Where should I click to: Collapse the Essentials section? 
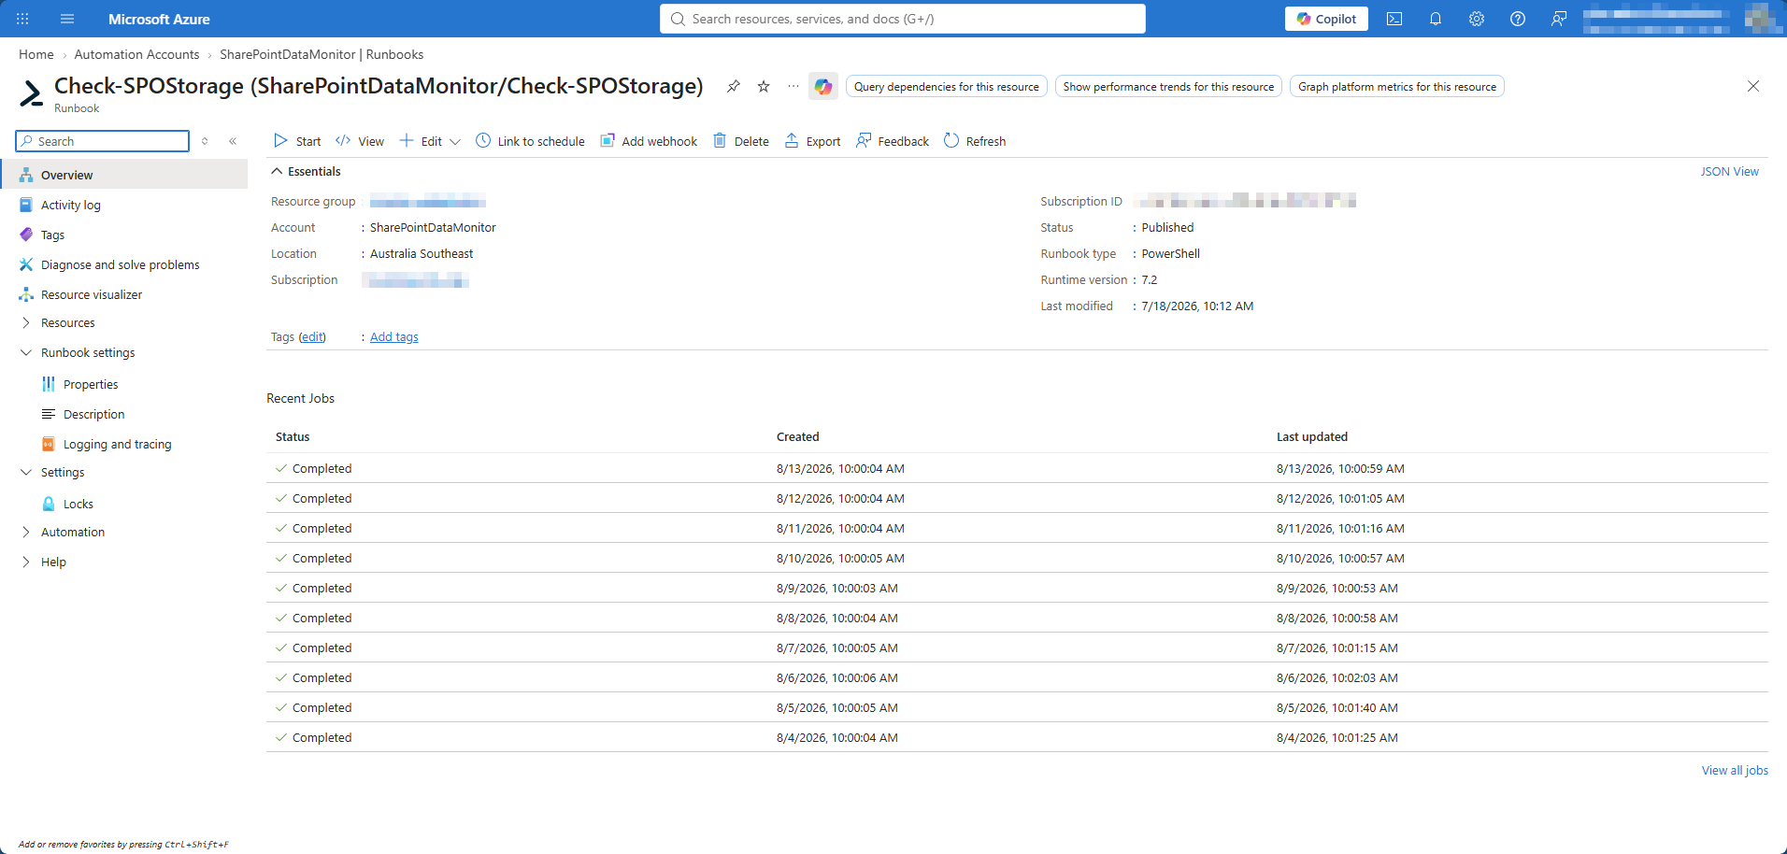click(x=306, y=171)
